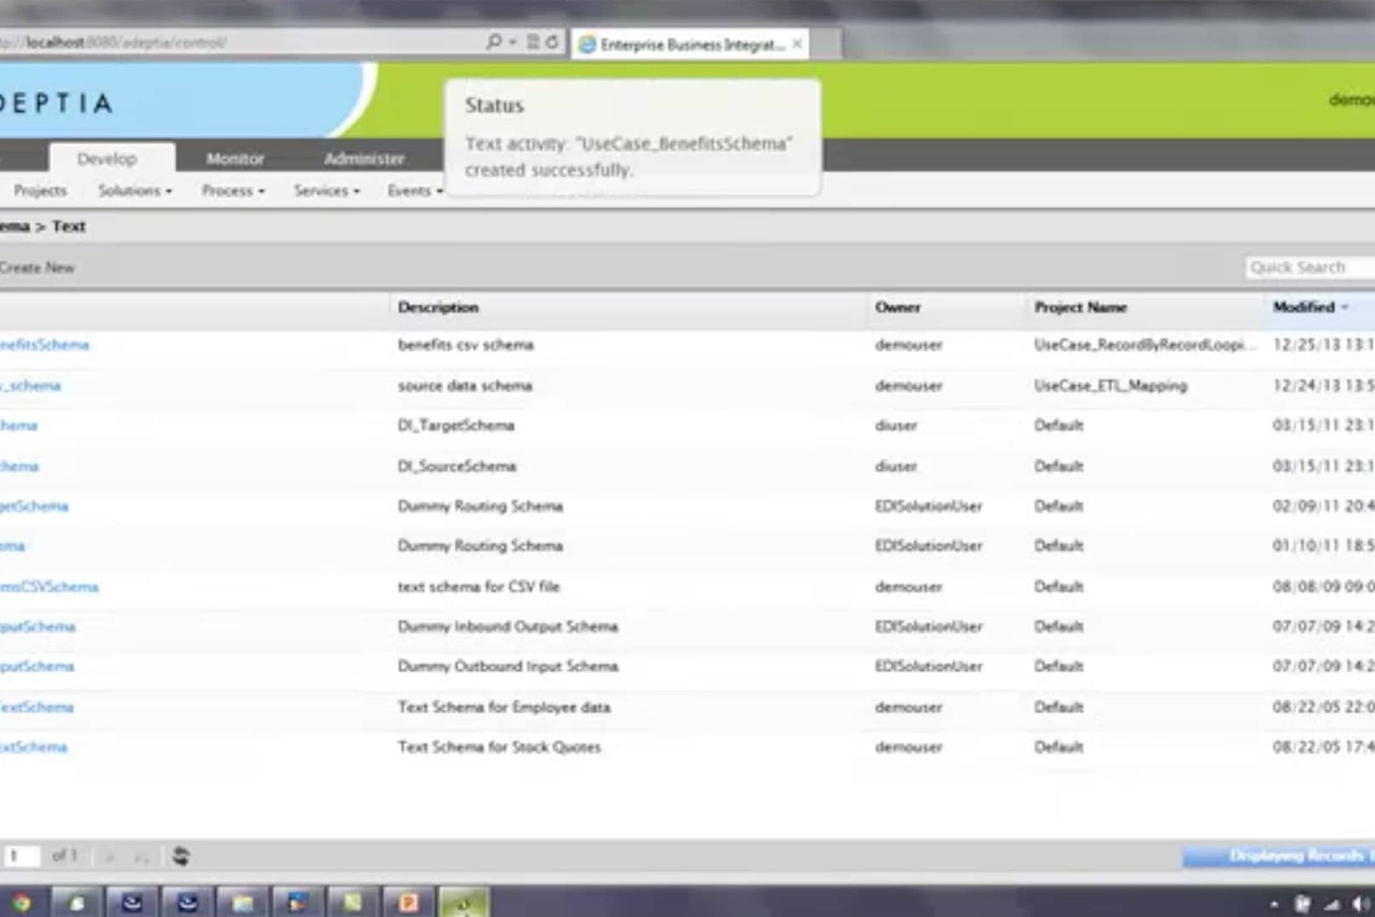
Task: Open address bar search dropdown arrow
Action: pyautogui.click(x=513, y=42)
